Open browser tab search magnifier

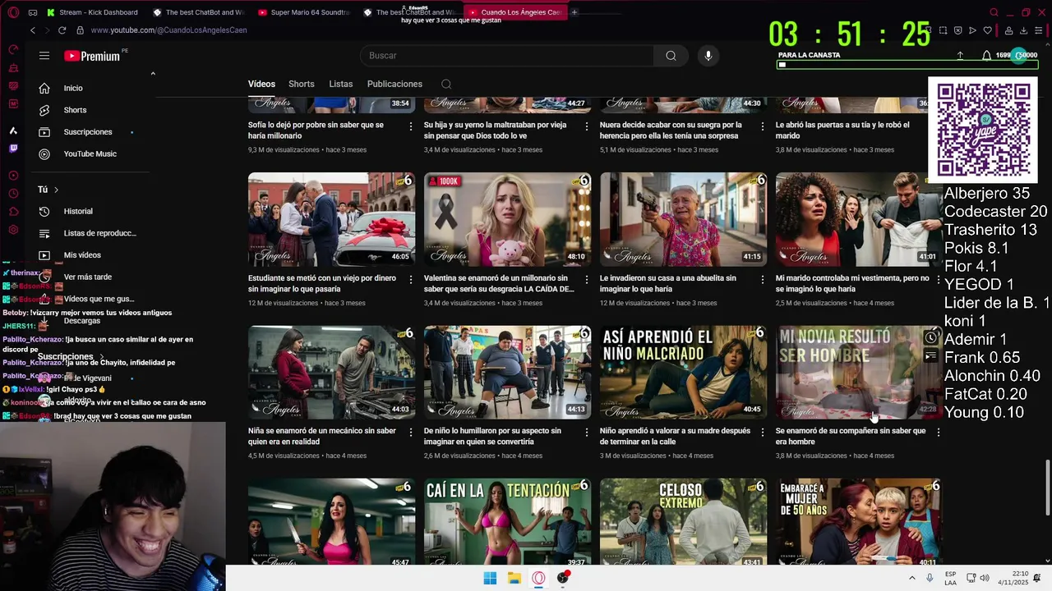tap(994, 12)
